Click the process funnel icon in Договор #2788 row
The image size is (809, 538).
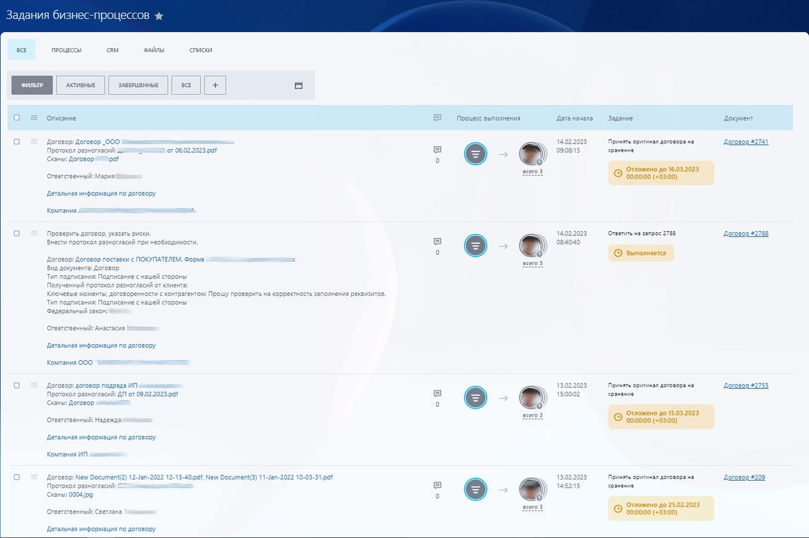(x=476, y=246)
